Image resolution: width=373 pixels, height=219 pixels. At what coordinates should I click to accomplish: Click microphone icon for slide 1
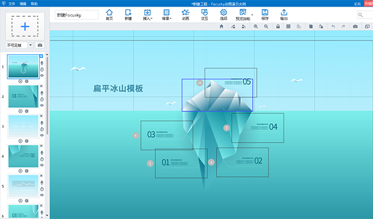[42, 63]
